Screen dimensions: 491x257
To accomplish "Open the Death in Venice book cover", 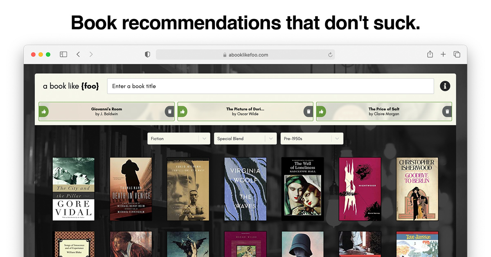I will click(x=131, y=189).
